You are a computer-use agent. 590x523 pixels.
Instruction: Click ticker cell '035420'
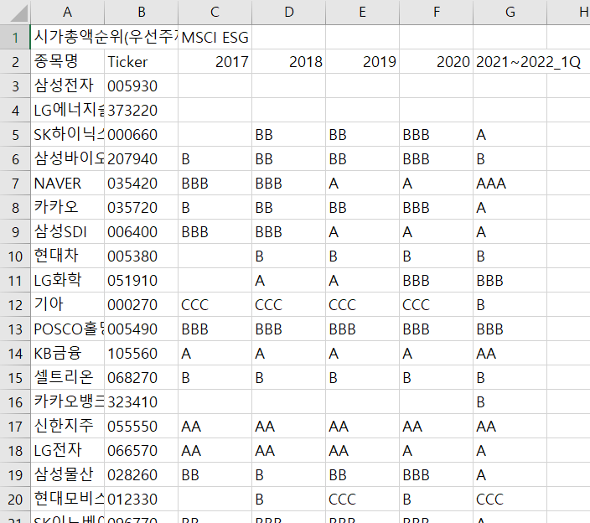(141, 183)
